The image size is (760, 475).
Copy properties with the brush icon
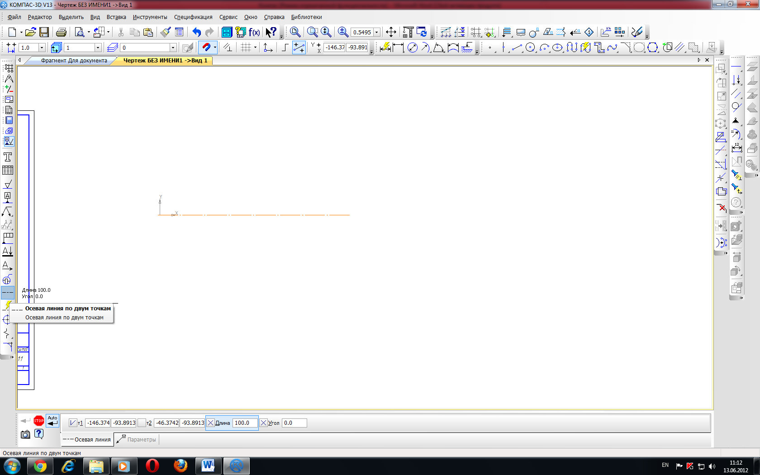click(x=166, y=32)
